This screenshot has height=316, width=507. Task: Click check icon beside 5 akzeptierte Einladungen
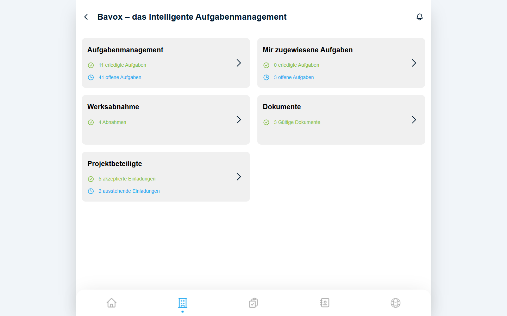coord(91,179)
